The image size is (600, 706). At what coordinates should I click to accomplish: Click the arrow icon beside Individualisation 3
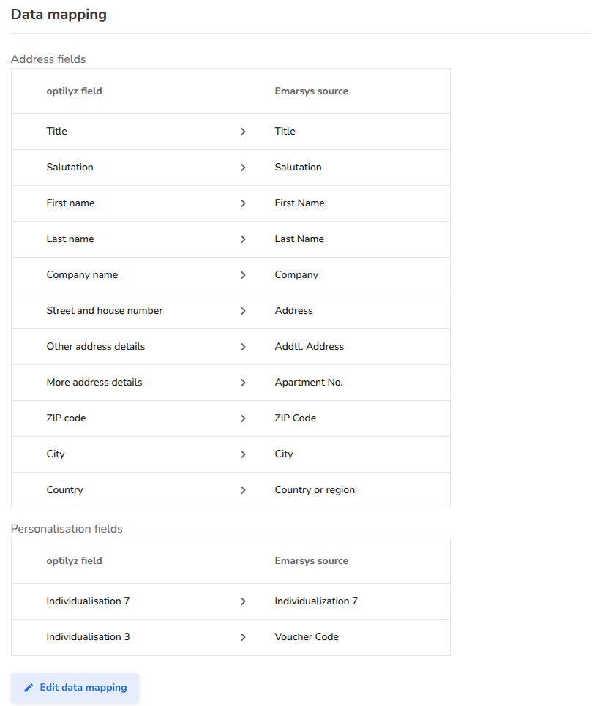243,637
